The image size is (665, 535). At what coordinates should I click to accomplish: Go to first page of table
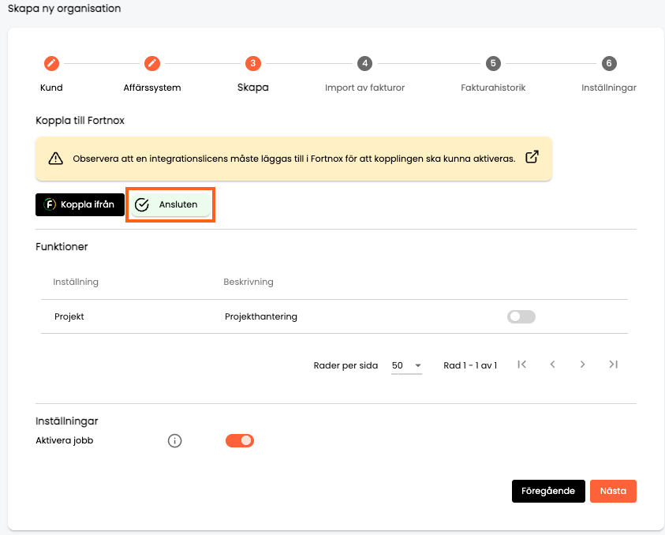[522, 365]
